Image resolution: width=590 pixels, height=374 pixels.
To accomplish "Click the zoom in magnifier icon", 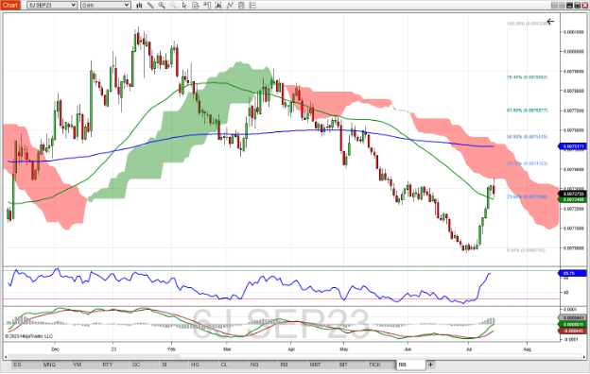I will tap(162, 6).
